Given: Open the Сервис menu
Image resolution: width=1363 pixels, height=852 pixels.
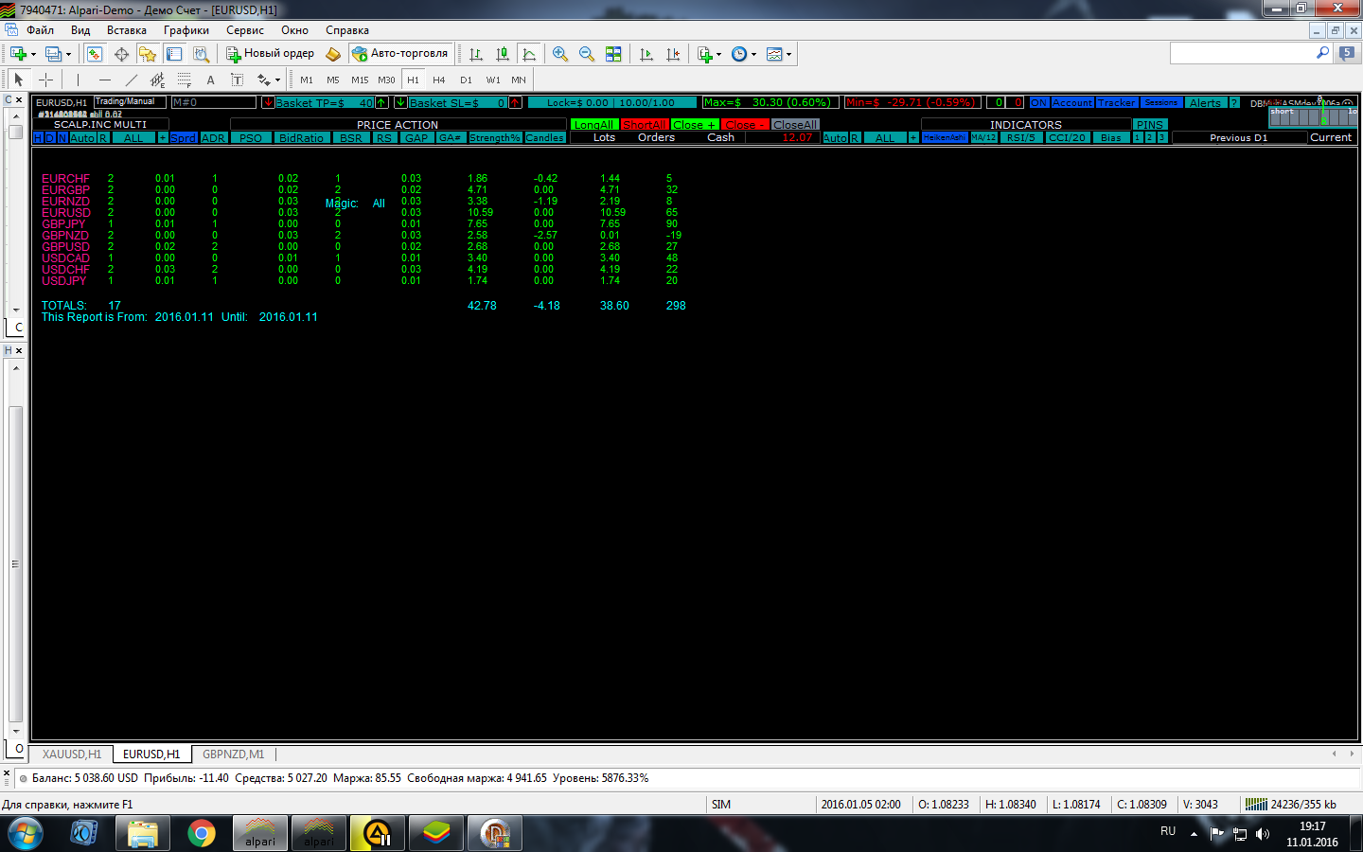Looking at the screenshot, I should [245, 30].
